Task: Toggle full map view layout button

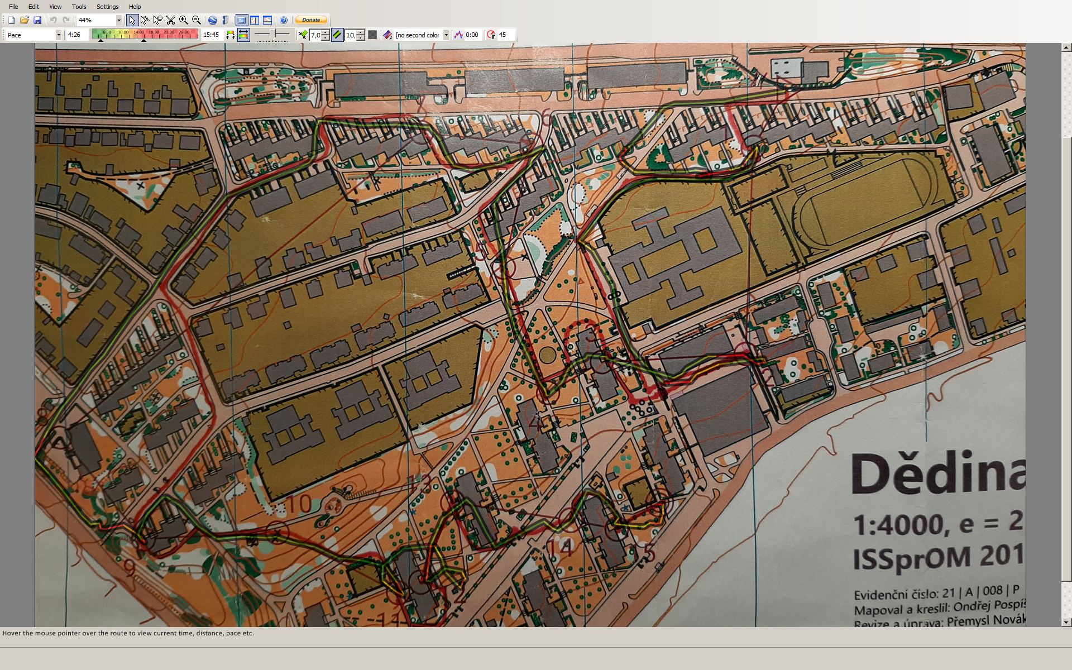Action: [x=242, y=20]
